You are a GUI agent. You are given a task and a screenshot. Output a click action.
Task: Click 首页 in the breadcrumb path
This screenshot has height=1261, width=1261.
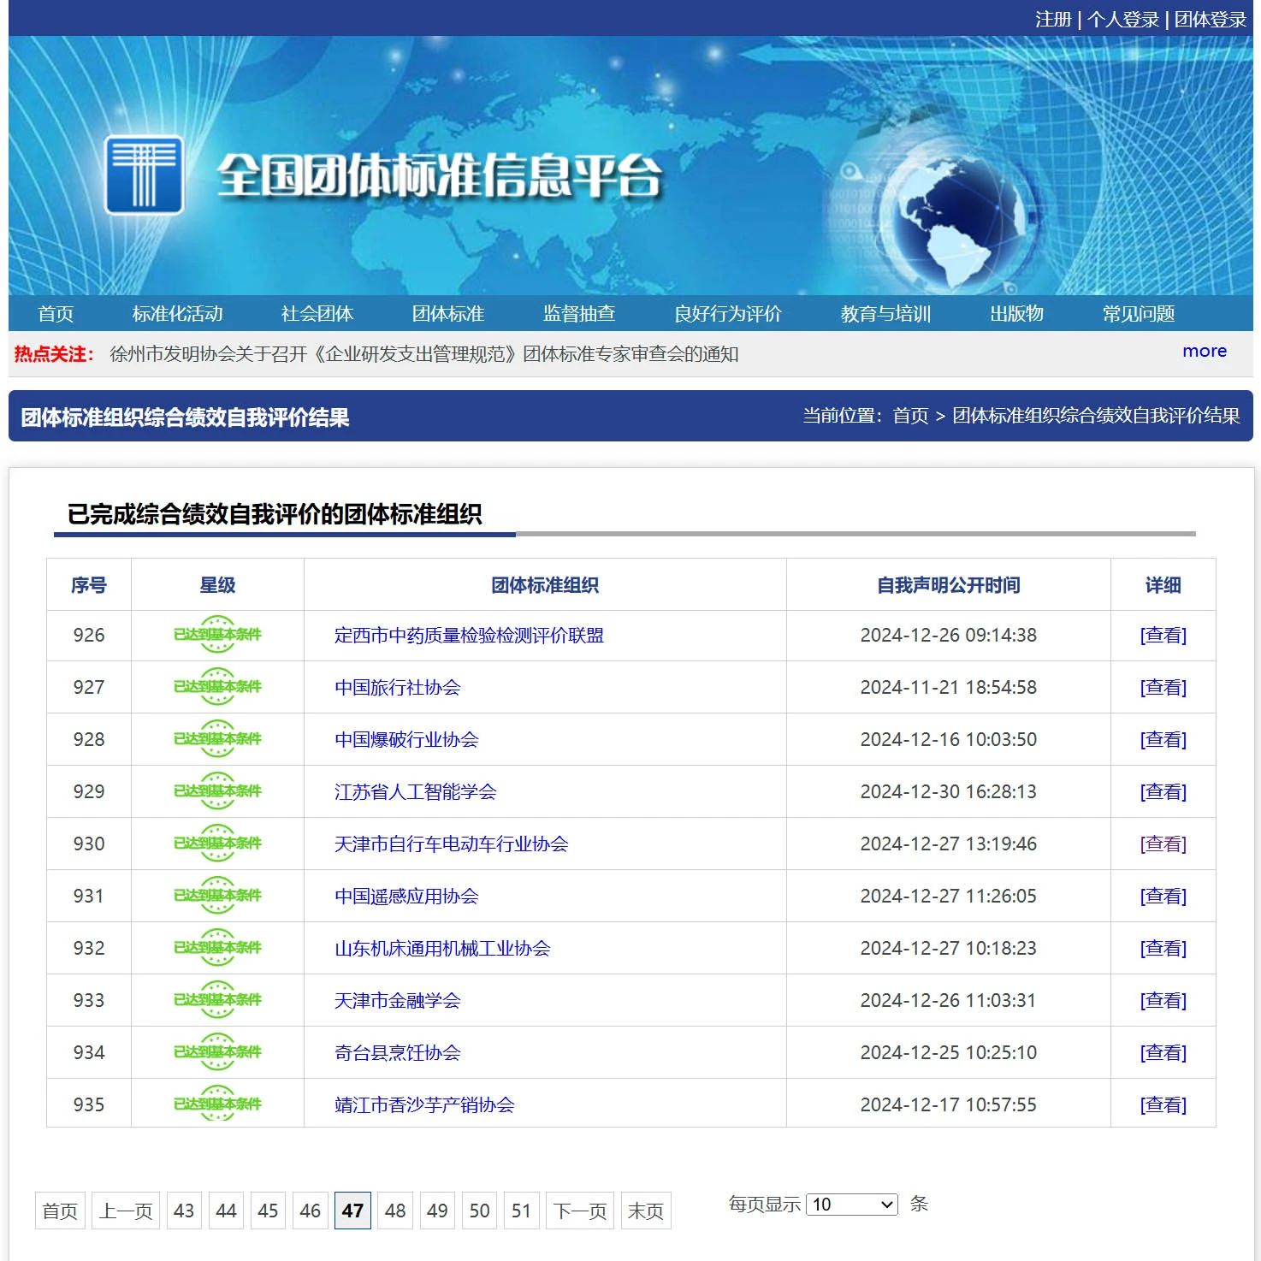910,416
